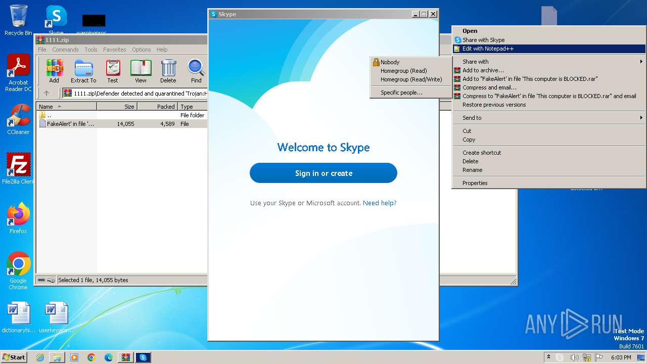Viewport: 647px width, 364px height.
Task: Select the parent folder '..' row
Action: coord(122,115)
